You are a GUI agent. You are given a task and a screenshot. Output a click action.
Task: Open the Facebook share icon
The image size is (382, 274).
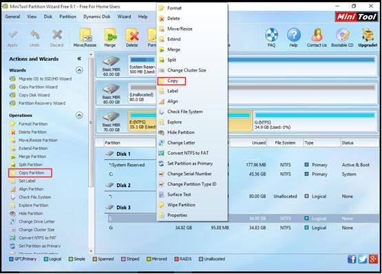coord(352,259)
